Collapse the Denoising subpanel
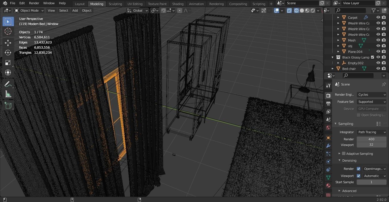This screenshot has height=202, width=389. 339,161
